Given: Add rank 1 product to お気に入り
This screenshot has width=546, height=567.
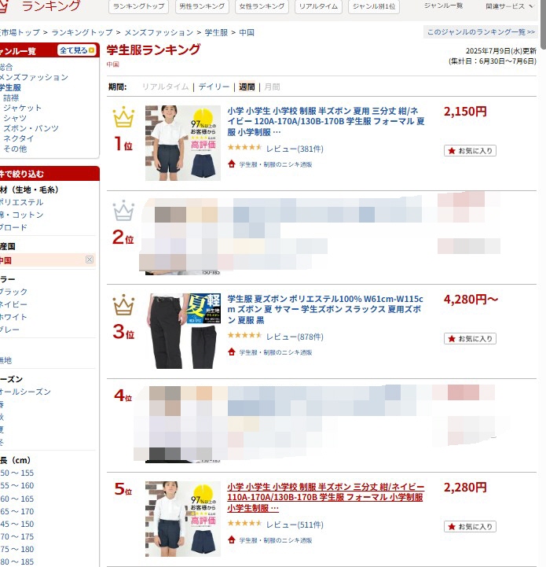Looking at the screenshot, I should pyautogui.click(x=470, y=151).
